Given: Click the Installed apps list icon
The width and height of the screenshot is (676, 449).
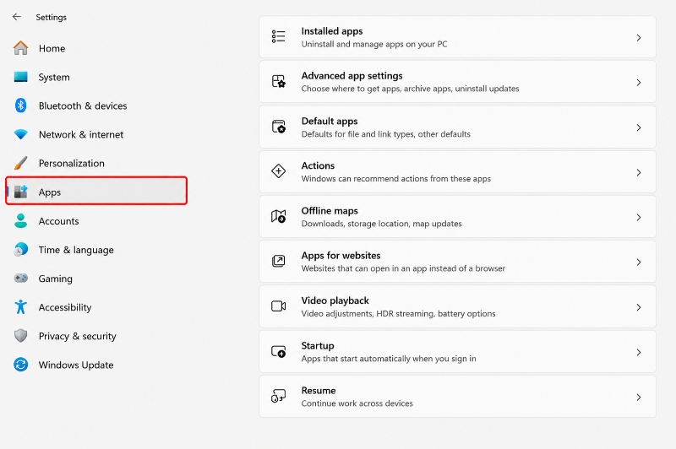Looking at the screenshot, I should (x=279, y=36).
